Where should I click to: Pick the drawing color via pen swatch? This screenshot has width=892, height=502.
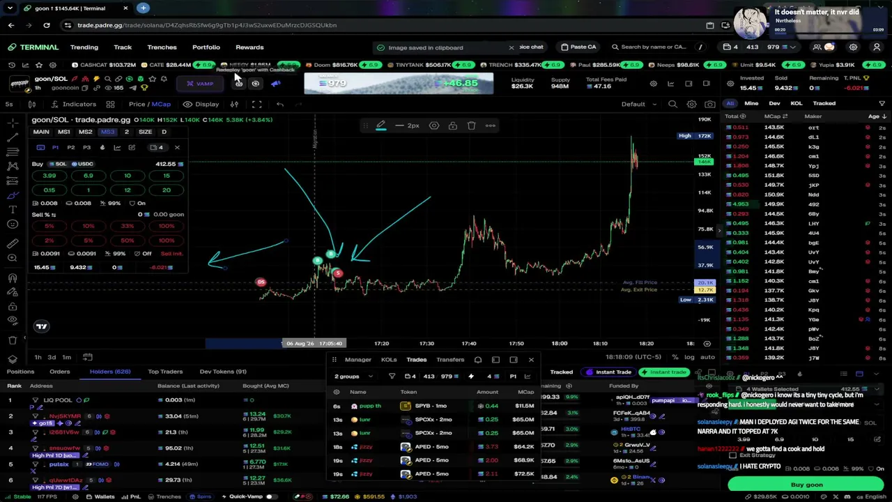pos(380,125)
